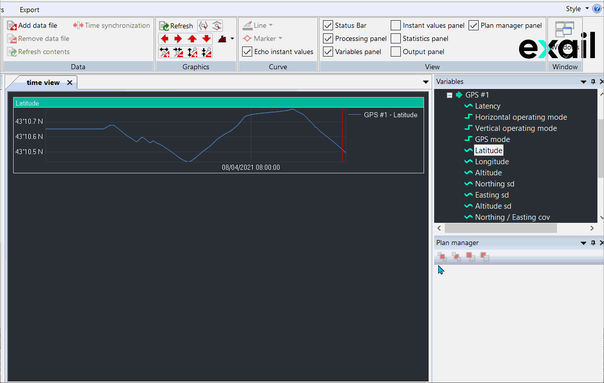
Task: Enable the Output panel checkbox
Action: 396,52
